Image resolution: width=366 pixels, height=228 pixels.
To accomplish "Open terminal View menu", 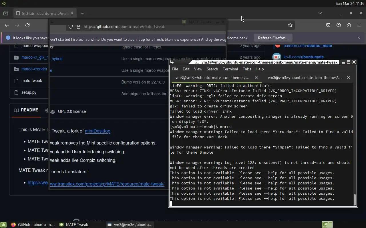I will pyautogui.click(x=198, y=69).
